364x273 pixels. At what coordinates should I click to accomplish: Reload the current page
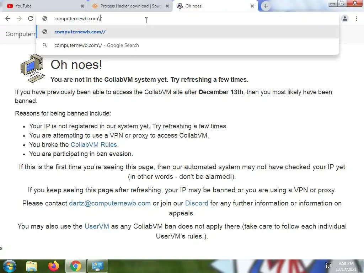pos(31,18)
